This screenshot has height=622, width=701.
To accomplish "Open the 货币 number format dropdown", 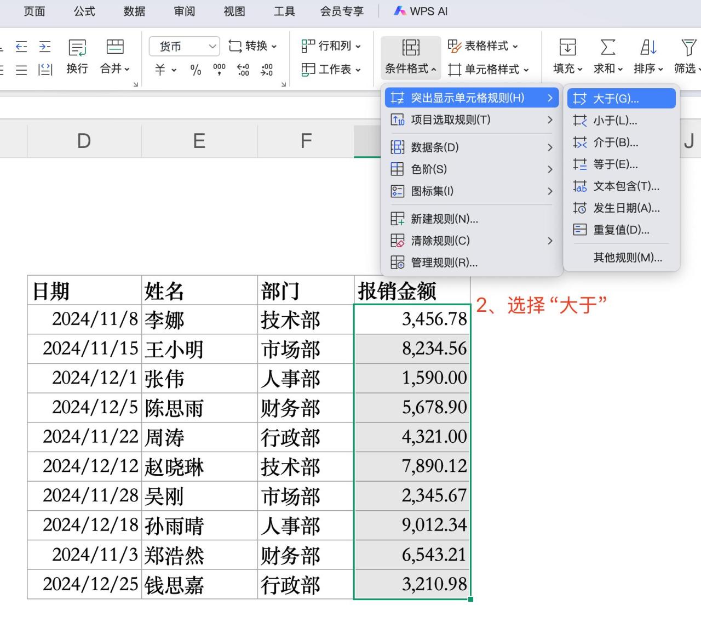I will (185, 47).
